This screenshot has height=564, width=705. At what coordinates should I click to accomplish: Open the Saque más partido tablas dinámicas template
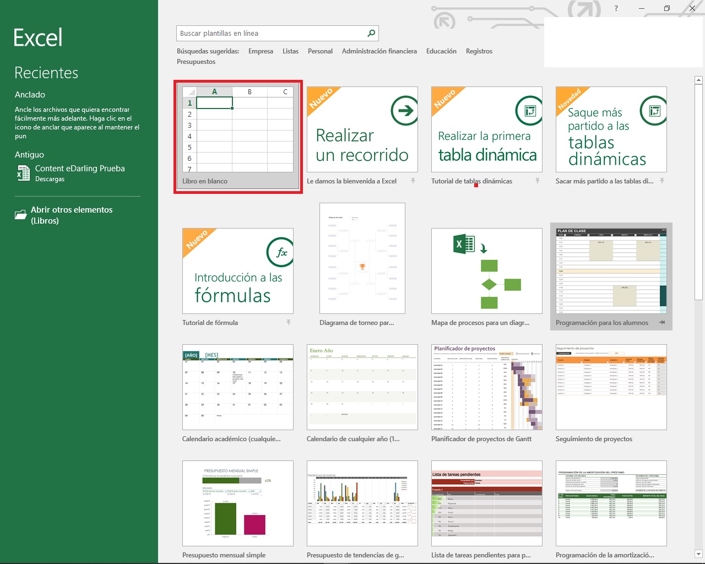[611, 129]
